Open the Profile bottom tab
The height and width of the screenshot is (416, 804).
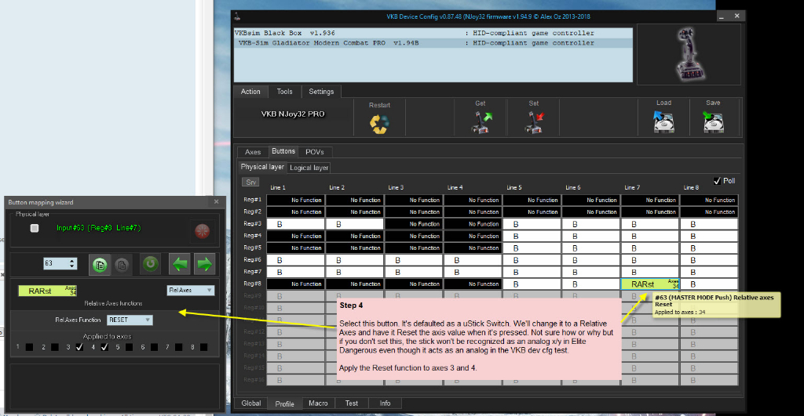(284, 403)
